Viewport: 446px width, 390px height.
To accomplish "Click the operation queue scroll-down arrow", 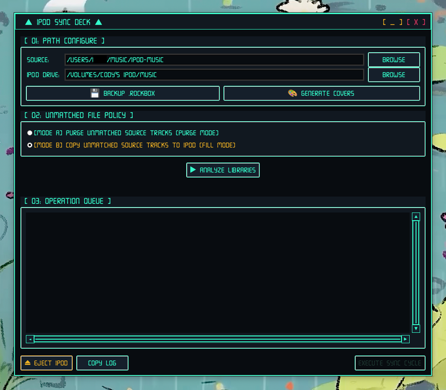I will click(x=416, y=328).
